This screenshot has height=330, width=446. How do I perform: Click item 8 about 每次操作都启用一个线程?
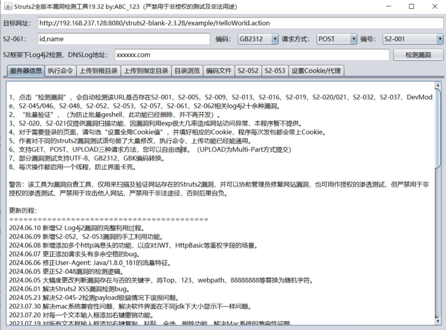point(73,167)
